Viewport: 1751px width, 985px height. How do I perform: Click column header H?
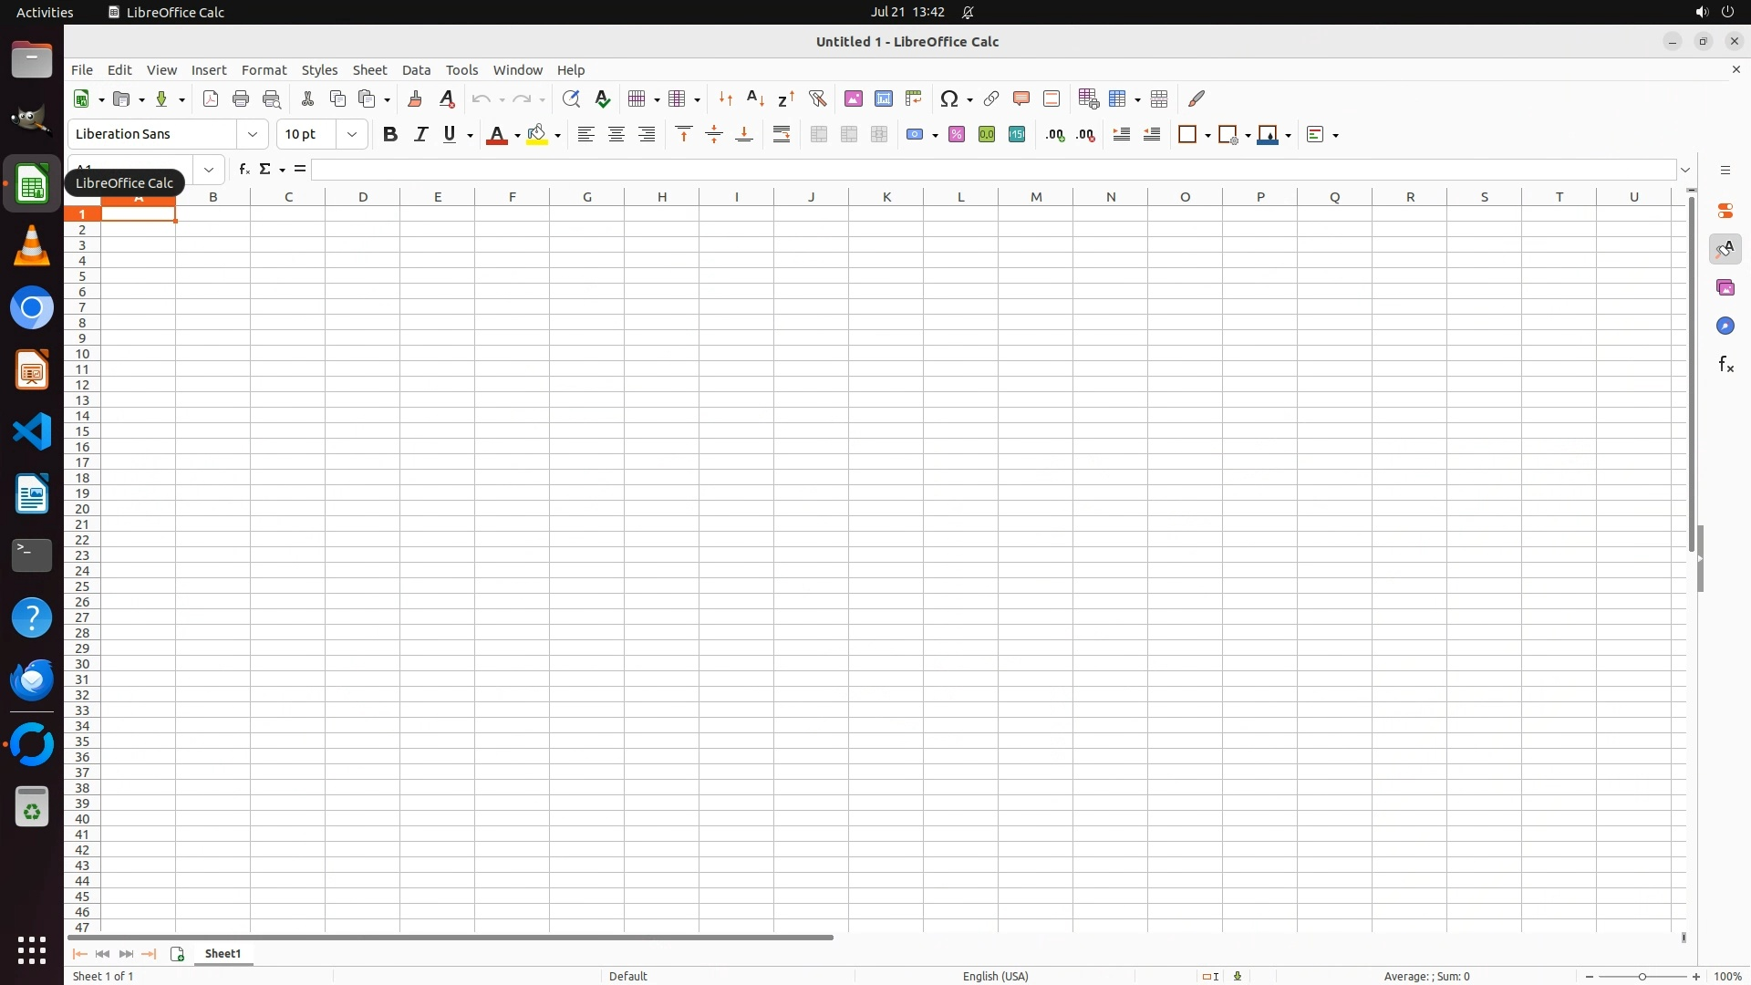661,197
